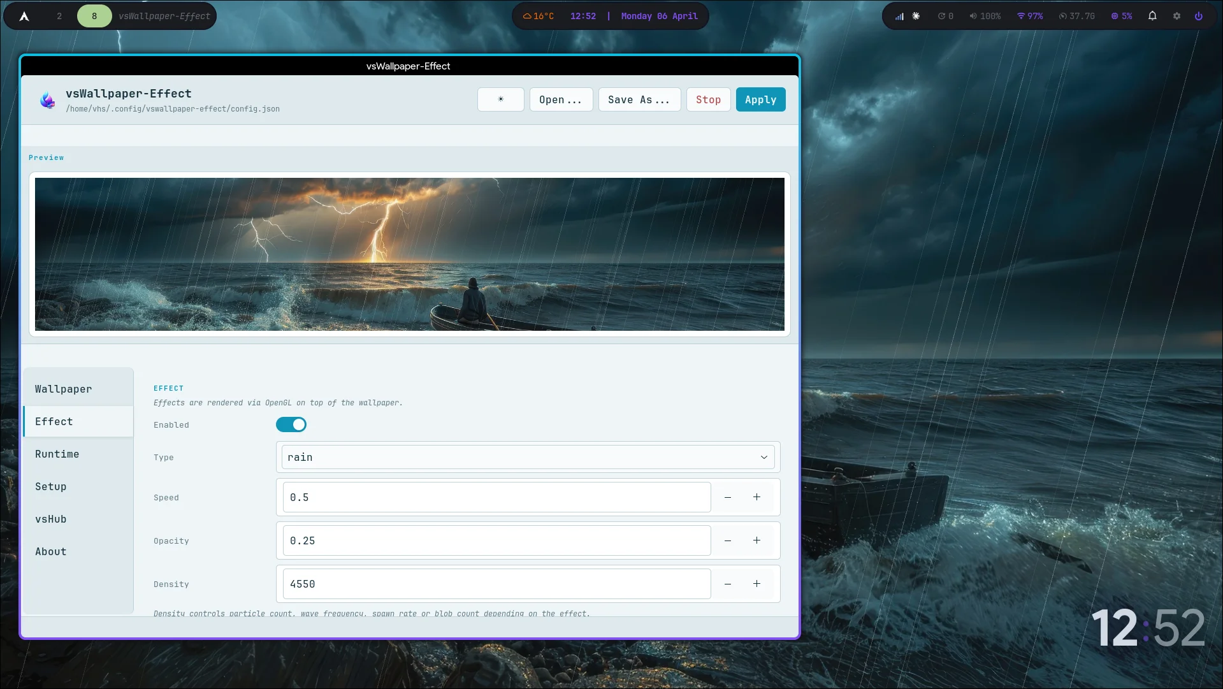Increase Opacity with the plus button
Screen dimensions: 1223x689
pos(756,540)
